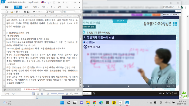Open Sticky Notes from the taskbar

pyautogui.click(x=107, y=102)
